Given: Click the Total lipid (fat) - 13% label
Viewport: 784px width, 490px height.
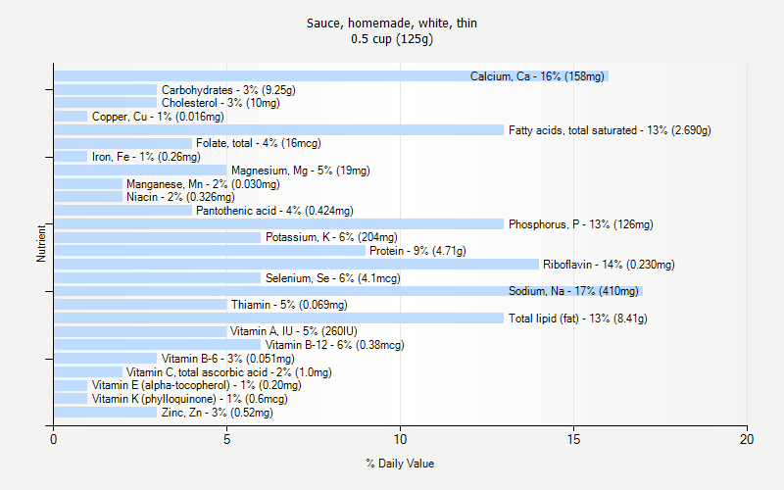Looking at the screenshot, I should pos(577,318).
